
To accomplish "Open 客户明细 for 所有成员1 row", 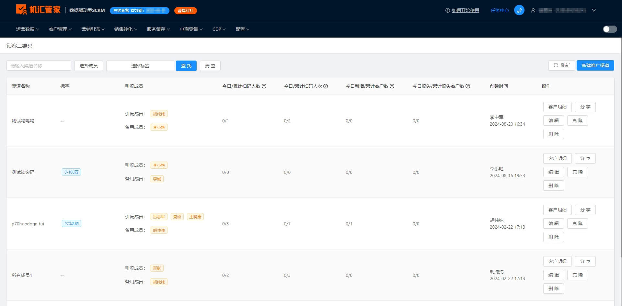I will click(558, 261).
